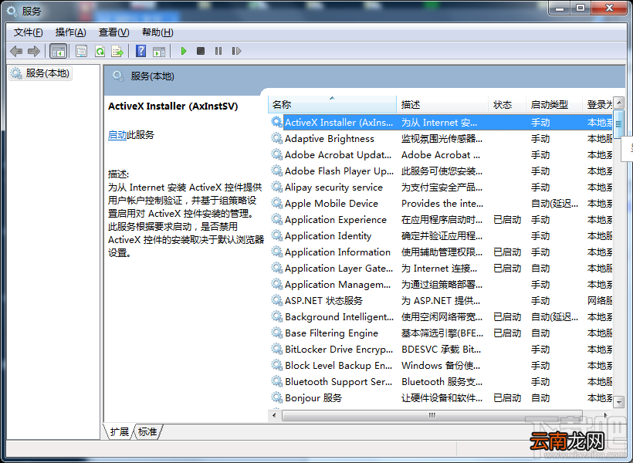The width and height of the screenshot is (633, 463).
Task: Click gear icon of Application Layer Gateway row
Action: pos(276,268)
